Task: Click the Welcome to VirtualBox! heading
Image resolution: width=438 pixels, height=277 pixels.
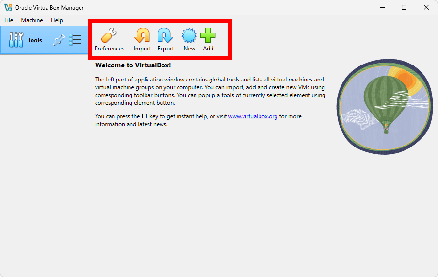Action: pos(133,65)
